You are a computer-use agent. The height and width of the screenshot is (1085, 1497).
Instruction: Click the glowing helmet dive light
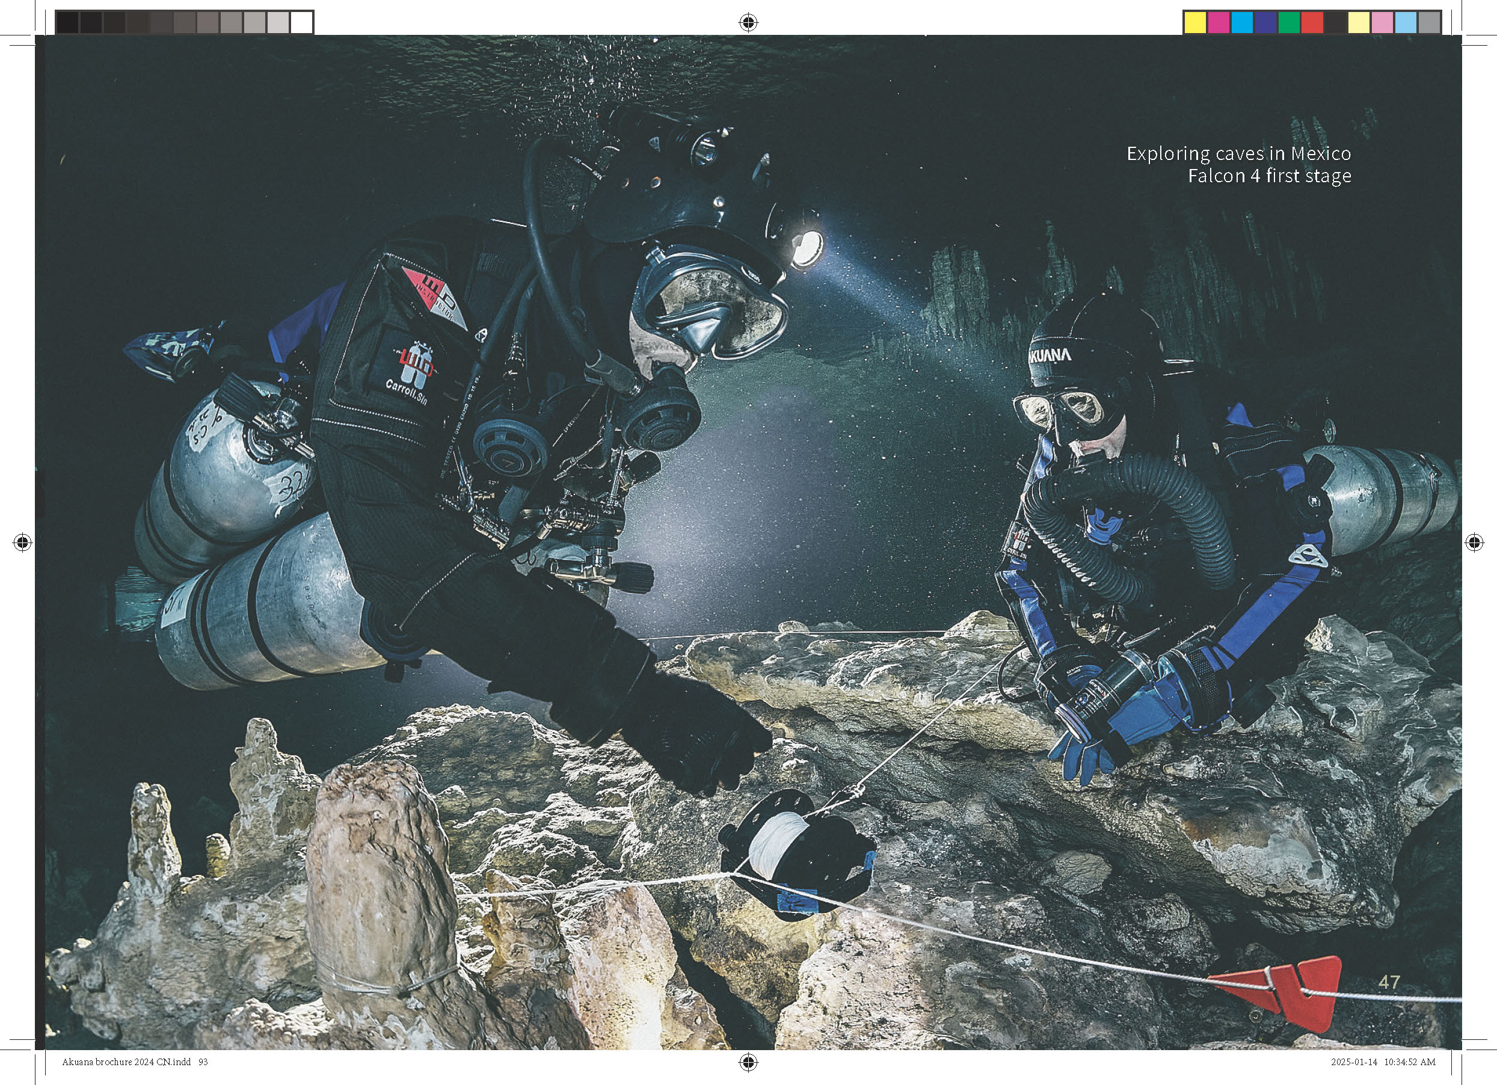(x=807, y=249)
